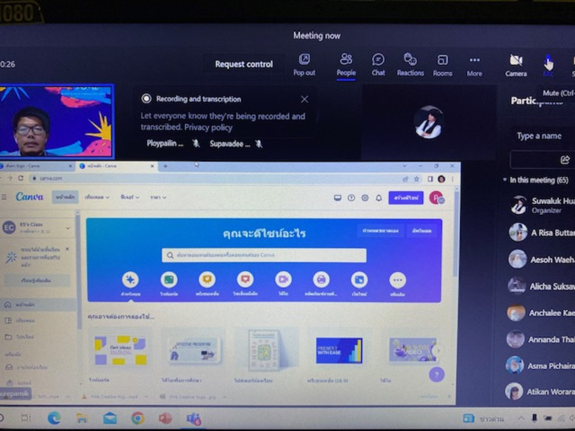The image size is (575, 431).
Task: Open the Chat panel in Teams
Action: tap(378, 64)
